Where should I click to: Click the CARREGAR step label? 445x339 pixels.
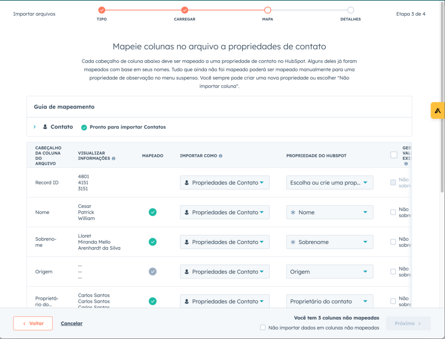coord(185,19)
